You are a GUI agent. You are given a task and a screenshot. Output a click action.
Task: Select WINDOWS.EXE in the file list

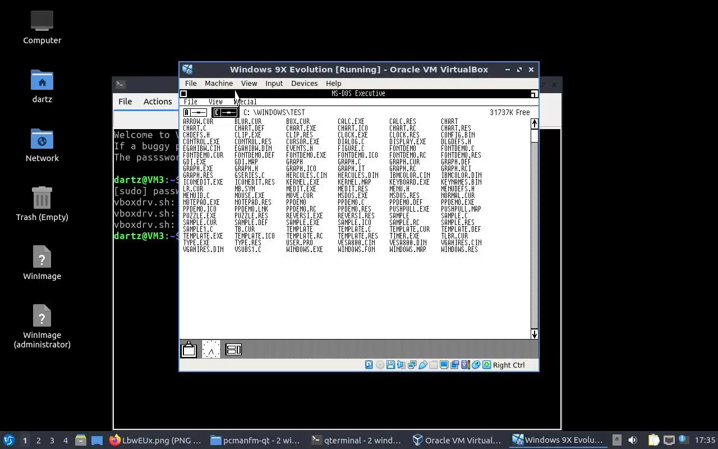coord(304,249)
